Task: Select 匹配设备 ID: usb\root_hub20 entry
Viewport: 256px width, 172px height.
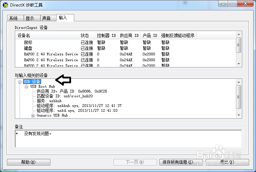Action: [x=65, y=96]
